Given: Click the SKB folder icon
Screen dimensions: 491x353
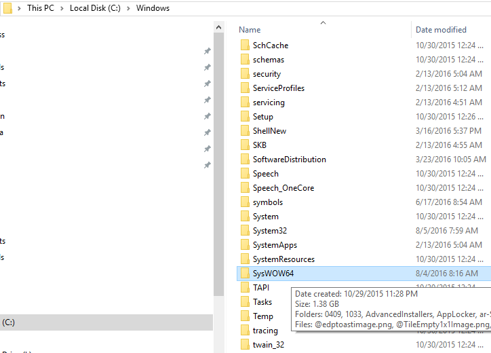Looking at the screenshot, I should click(x=245, y=145).
